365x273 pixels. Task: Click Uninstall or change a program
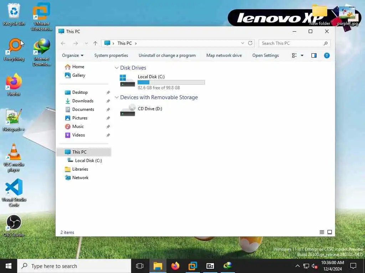pos(167,55)
